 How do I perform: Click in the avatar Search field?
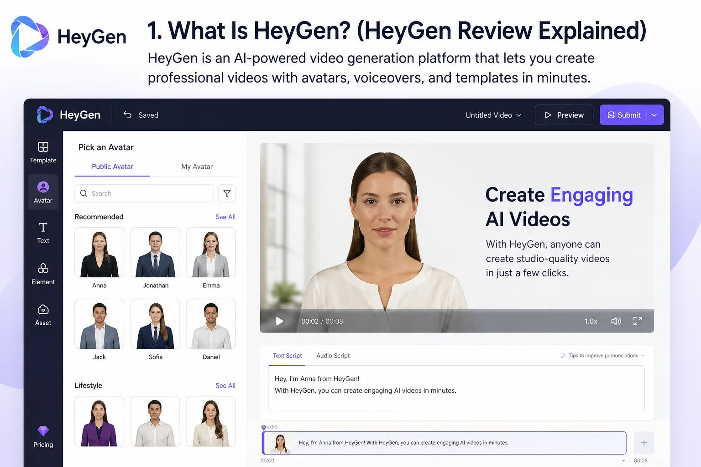coord(144,193)
